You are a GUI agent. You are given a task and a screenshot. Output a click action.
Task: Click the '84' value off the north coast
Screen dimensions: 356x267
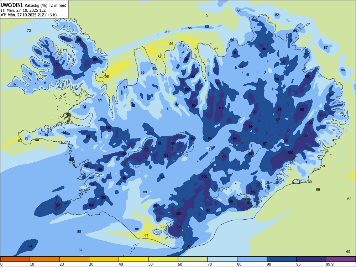[x=190, y=28]
